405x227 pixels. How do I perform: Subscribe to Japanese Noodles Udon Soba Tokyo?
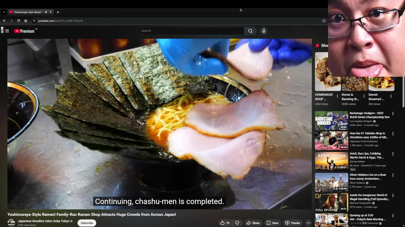tap(87, 223)
